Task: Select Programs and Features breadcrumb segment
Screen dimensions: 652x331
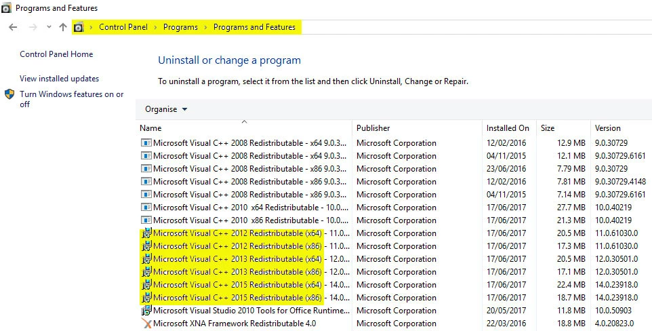Action: (x=254, y=27)
